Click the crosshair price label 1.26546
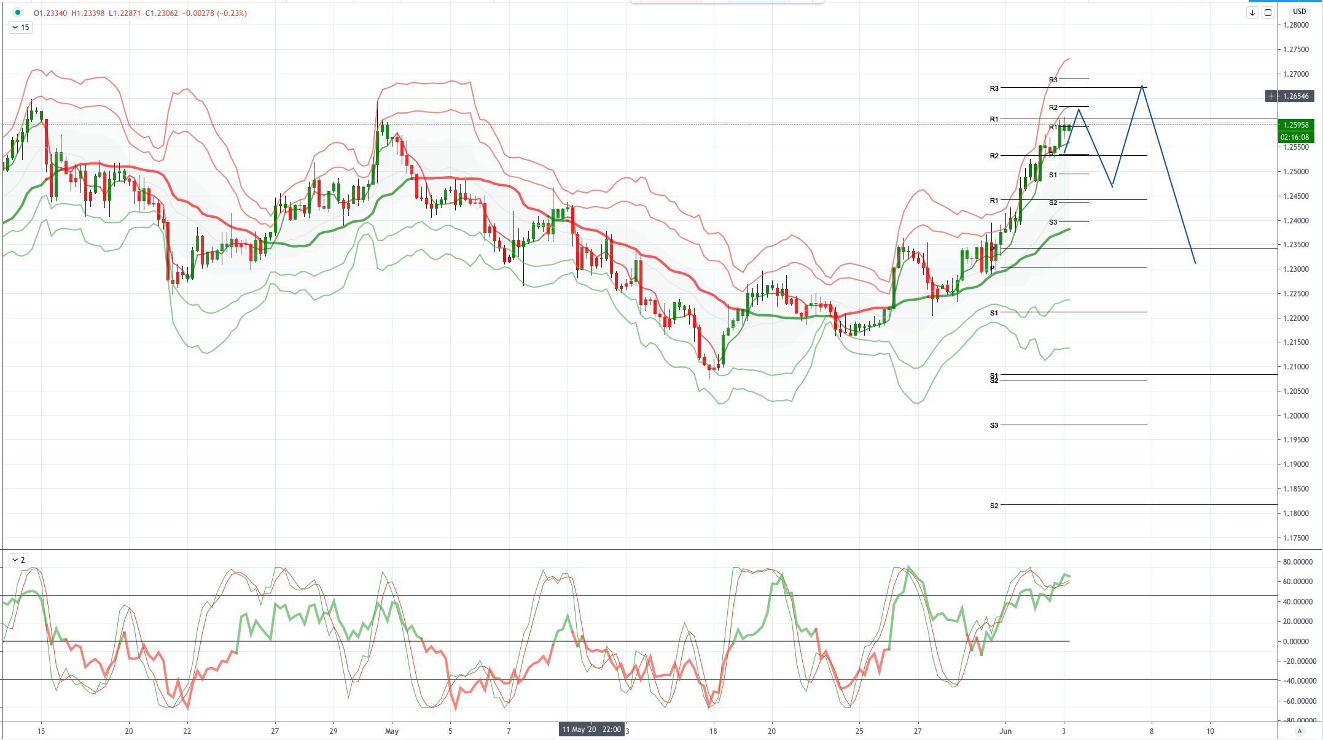 pos(1295,96)
